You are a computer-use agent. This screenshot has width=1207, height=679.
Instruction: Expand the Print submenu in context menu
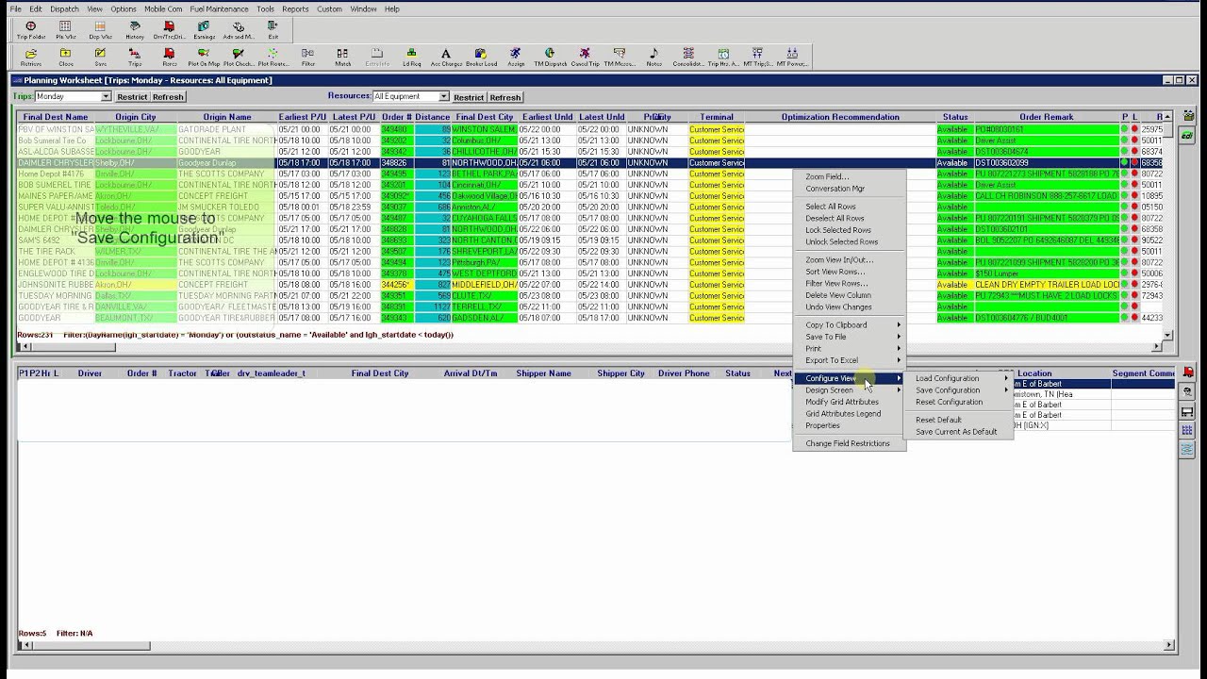tap(850, 349)
